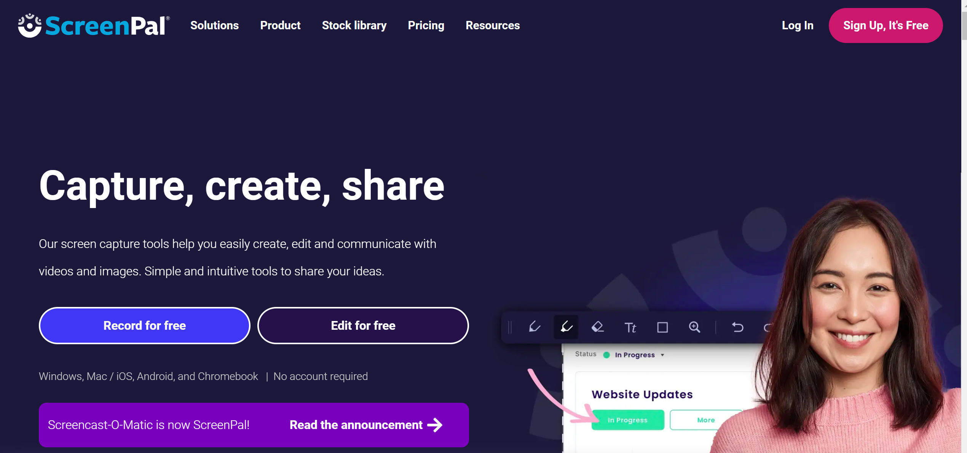This screenshot has width=967, height=453.
Task: Open the Solutions navigation menu
Action: pyautogui.click(x=215, y=25)
